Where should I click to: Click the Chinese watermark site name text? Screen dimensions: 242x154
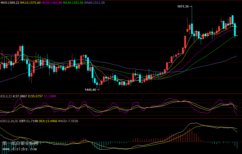(x=20, y=143)
